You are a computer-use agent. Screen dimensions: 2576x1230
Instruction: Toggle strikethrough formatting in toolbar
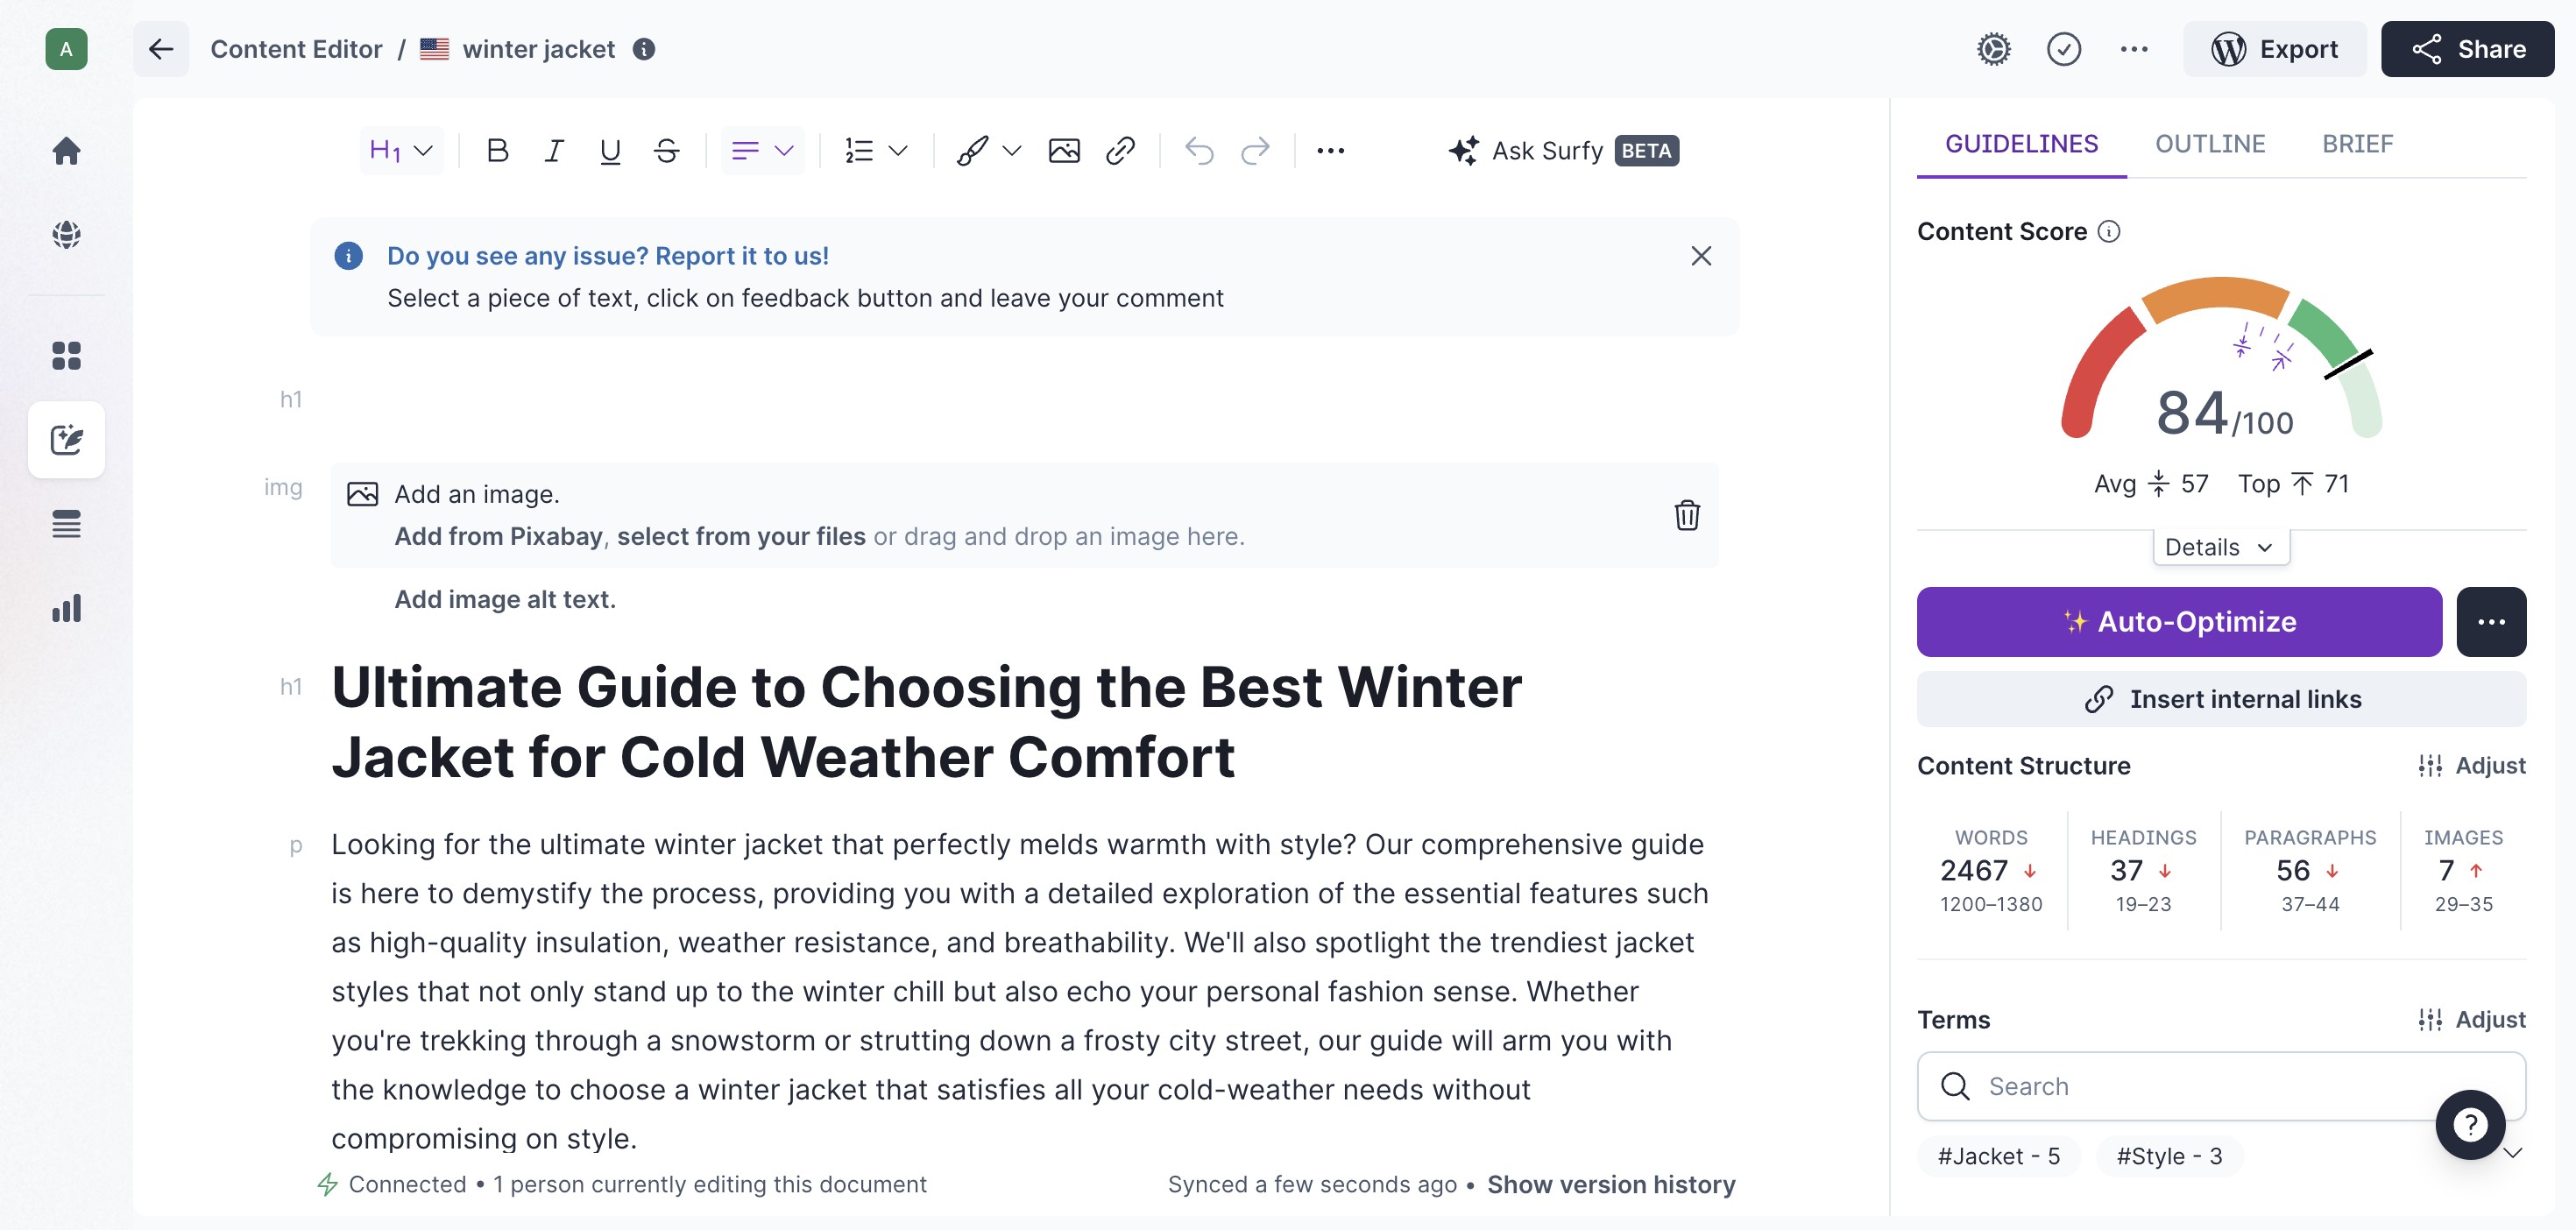(666, 151)
